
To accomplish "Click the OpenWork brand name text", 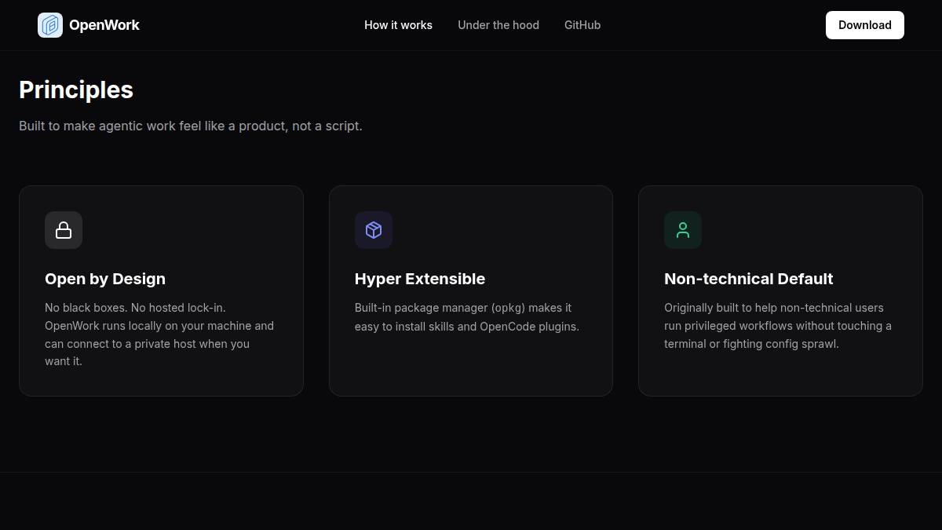I will tap(104, 25).
